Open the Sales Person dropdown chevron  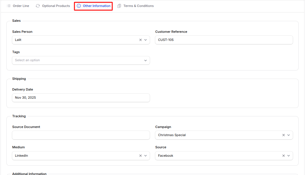pyautogui.click(x=145, y=40)
